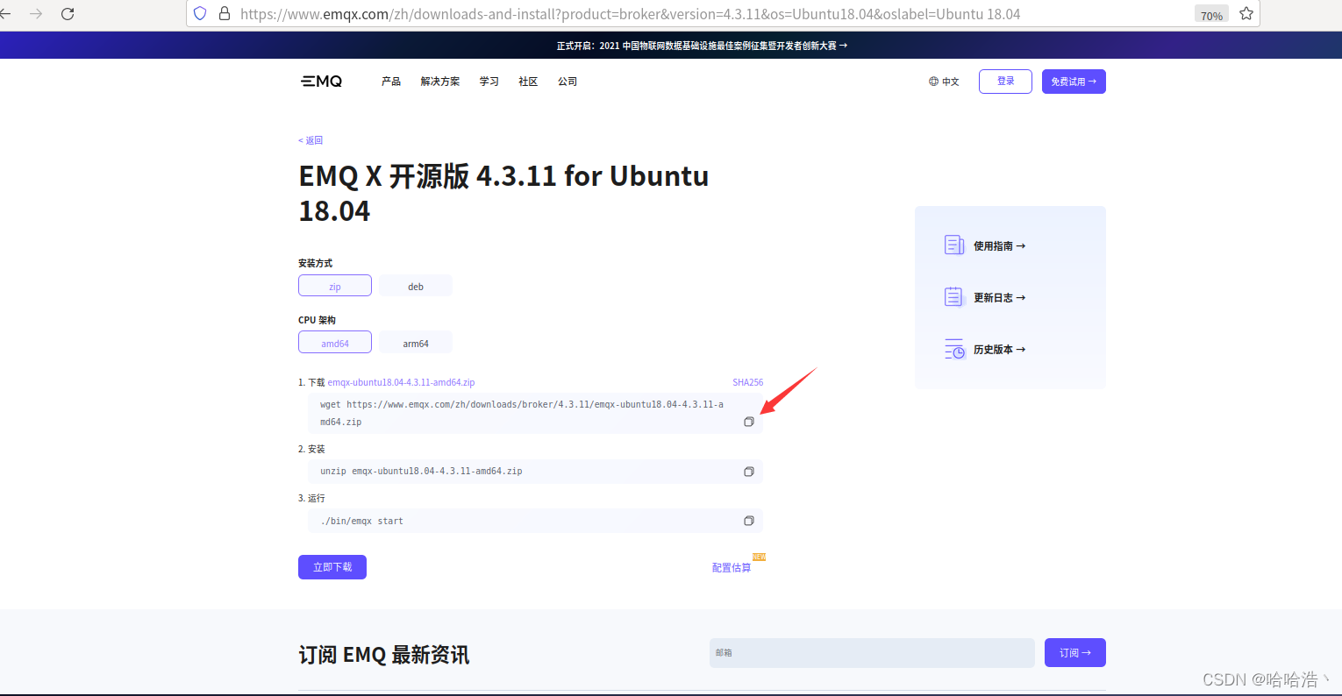Image resolution: width=1342 pixels, height=696 pixels.
Task: Copy the ./bin/emqx start command icon
Action: [x=749, y=521]
